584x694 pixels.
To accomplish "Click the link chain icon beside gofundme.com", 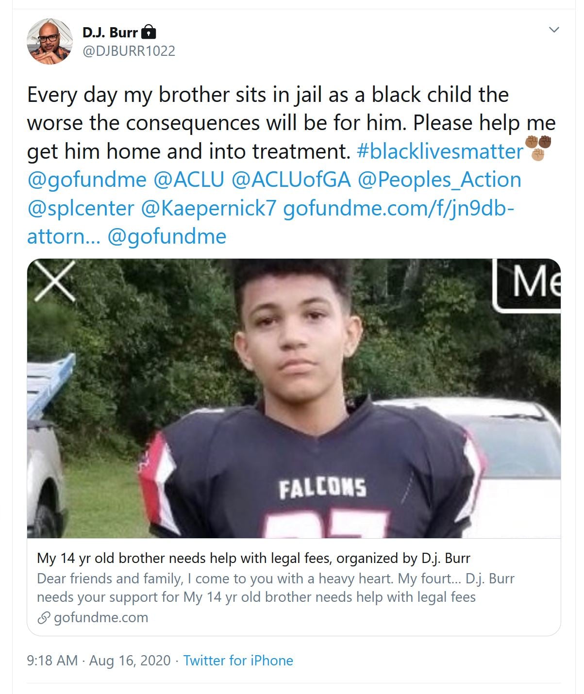I will click(x=44, y=618).
